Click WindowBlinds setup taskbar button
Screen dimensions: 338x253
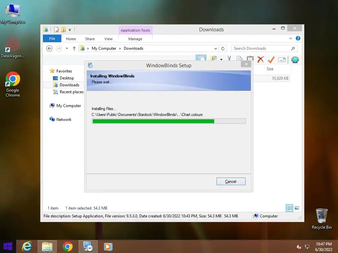[88, 246]
